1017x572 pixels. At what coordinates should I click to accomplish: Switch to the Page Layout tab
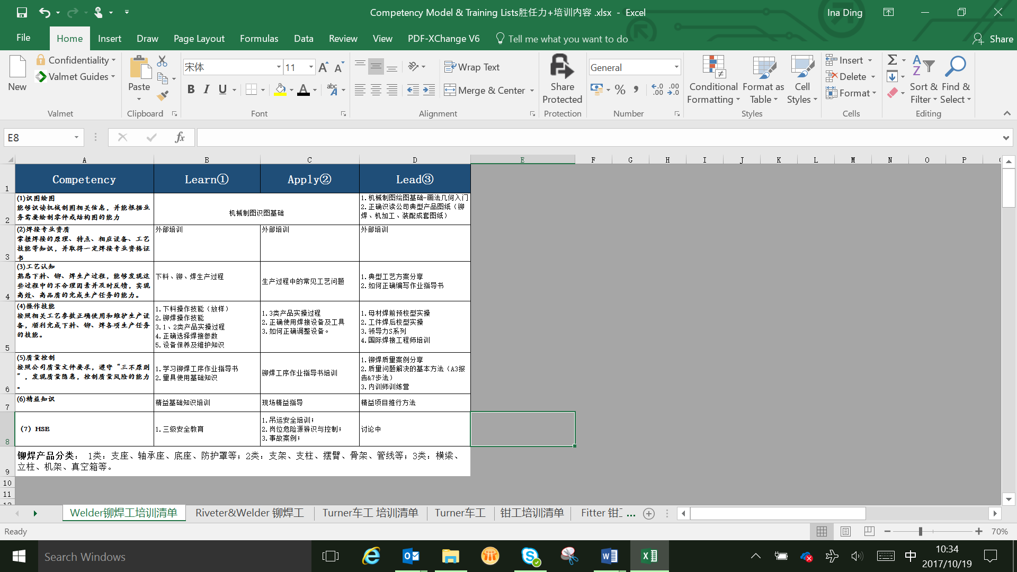199,39
